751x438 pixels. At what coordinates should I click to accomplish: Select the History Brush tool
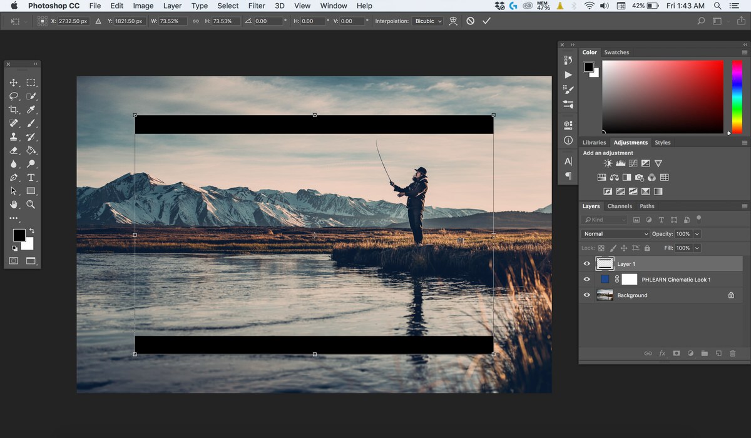[31, 137]
